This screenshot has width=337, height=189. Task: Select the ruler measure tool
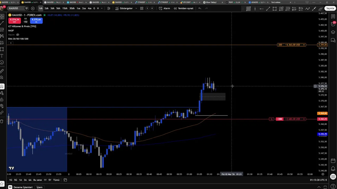[2, 71]
